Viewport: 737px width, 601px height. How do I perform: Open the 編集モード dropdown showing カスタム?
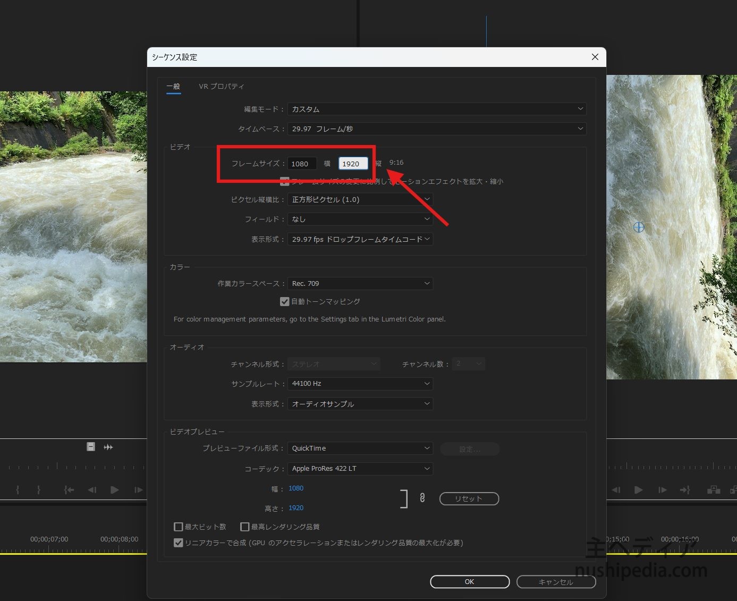click(x=437, y=109)
